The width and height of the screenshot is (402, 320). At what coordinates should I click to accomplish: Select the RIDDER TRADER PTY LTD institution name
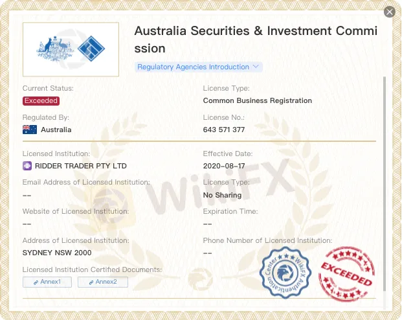(81, 166)
